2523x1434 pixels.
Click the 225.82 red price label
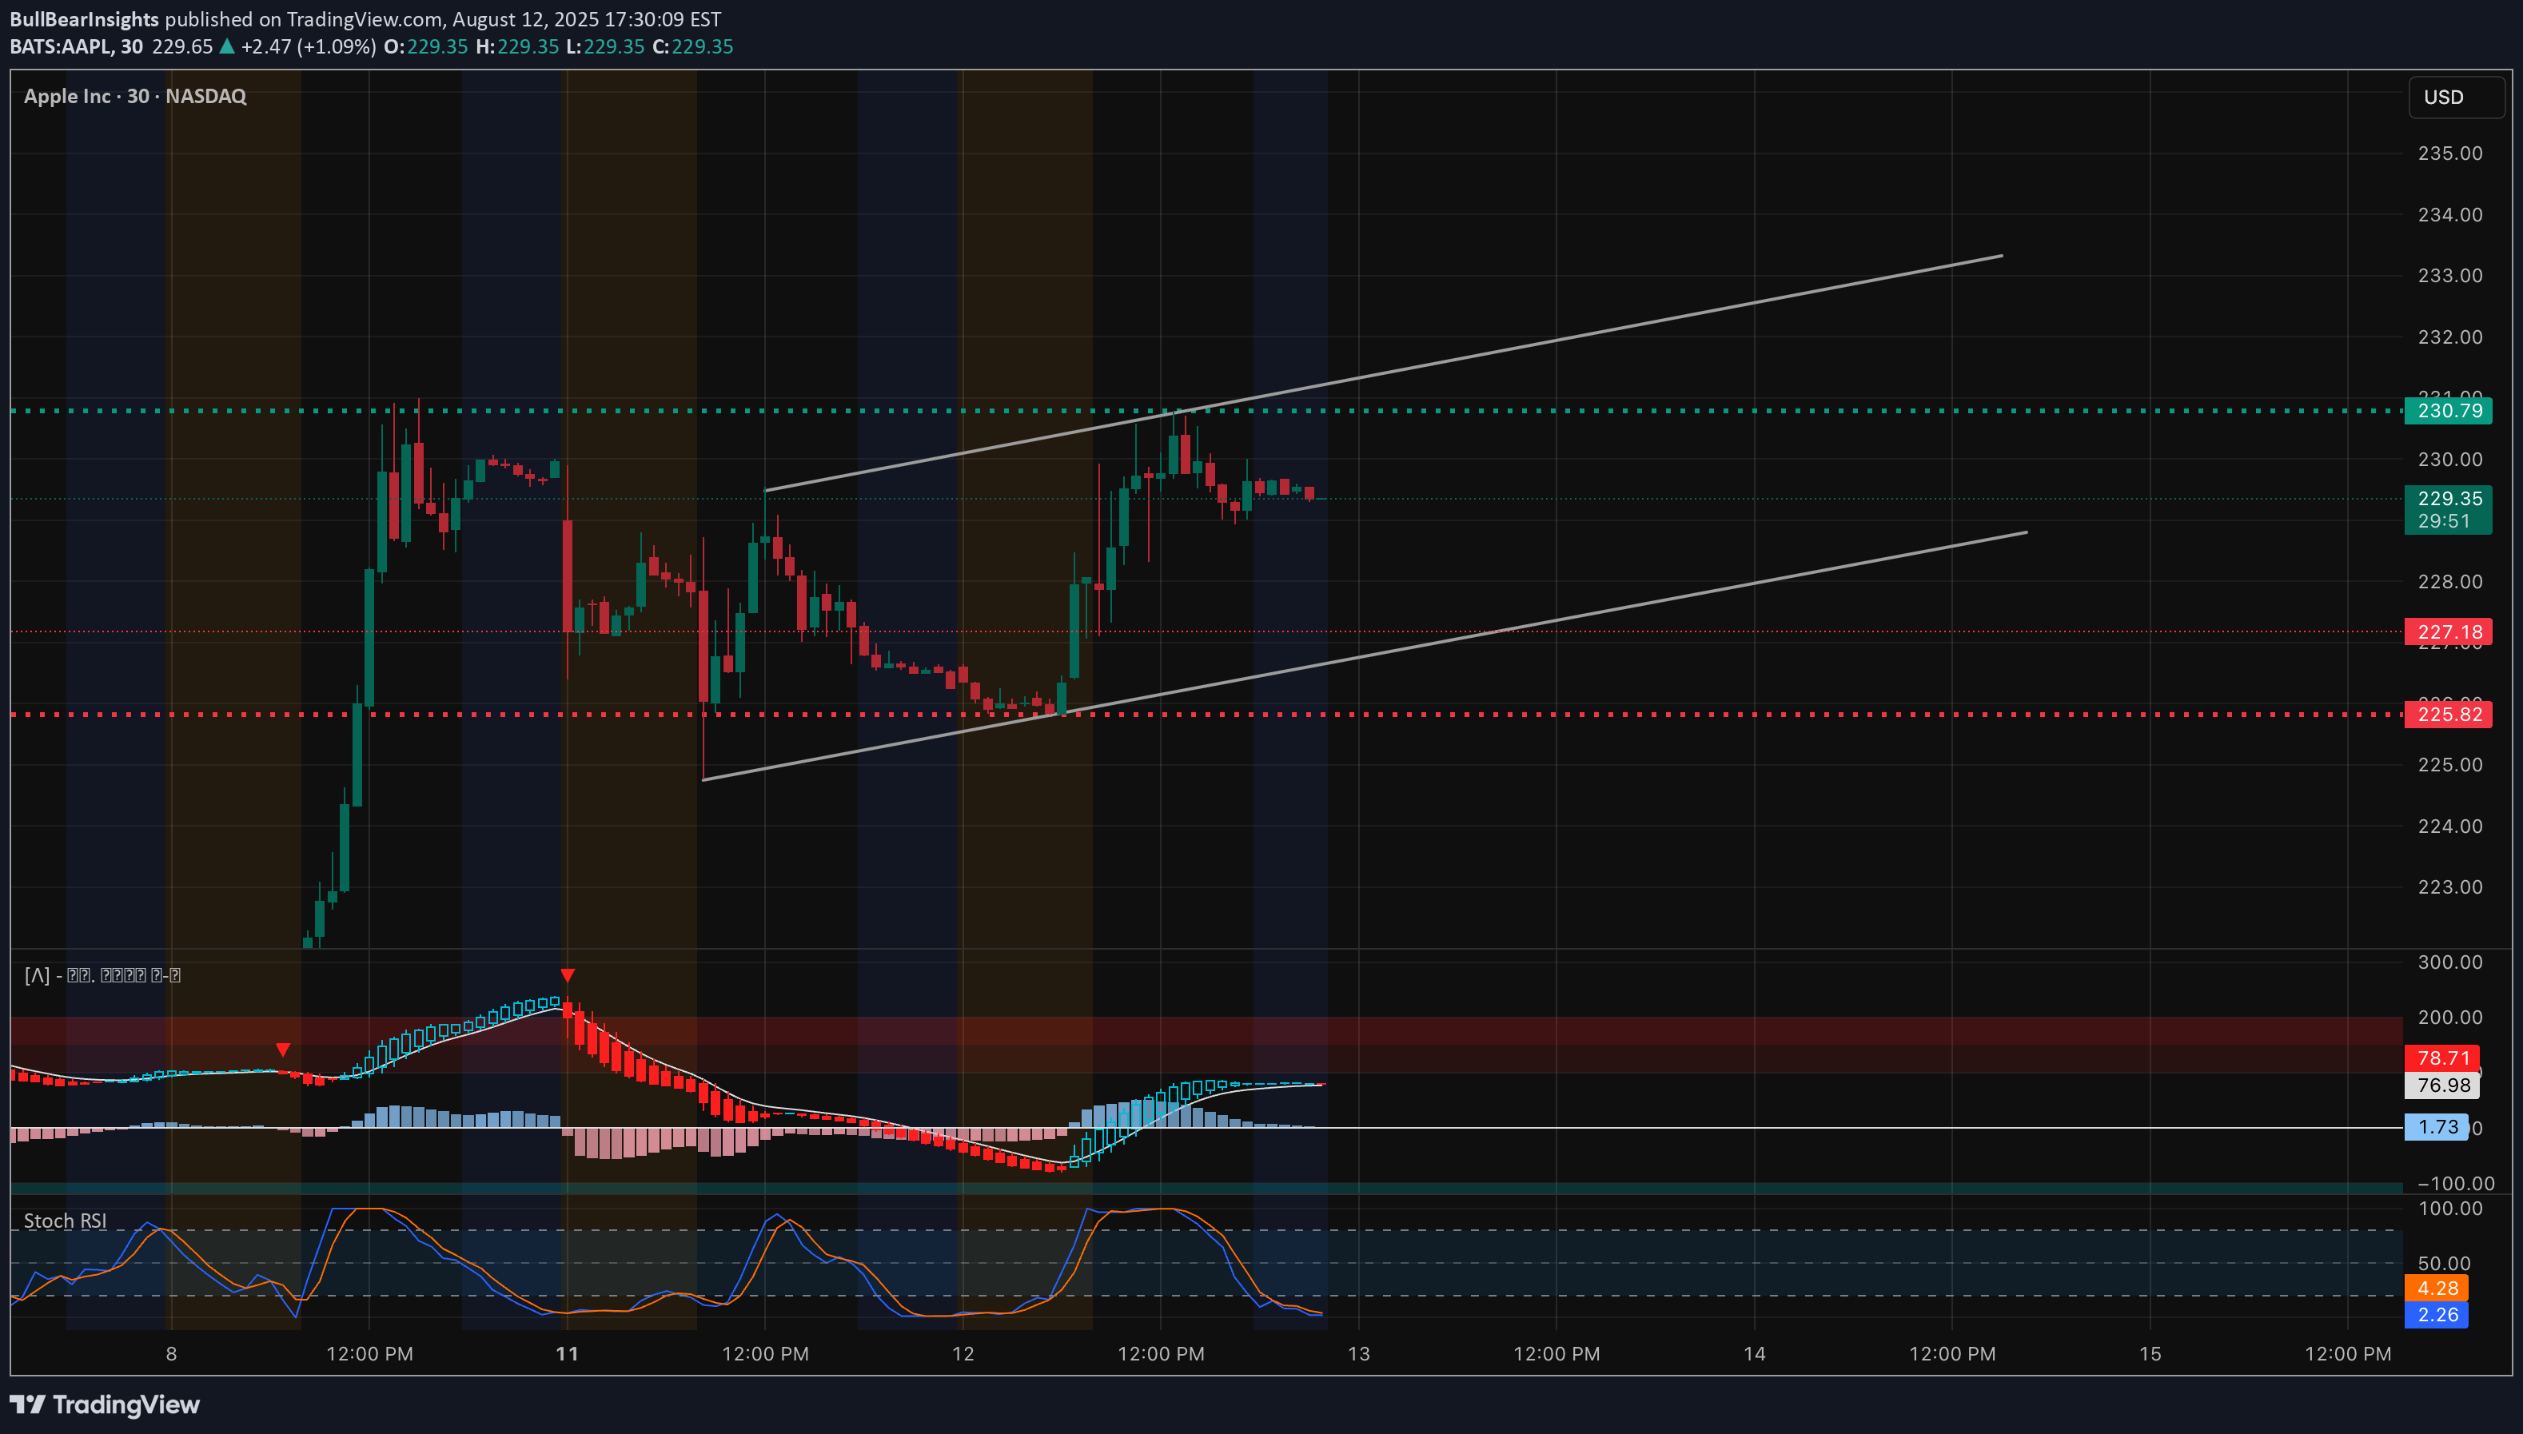(2448, 714)
